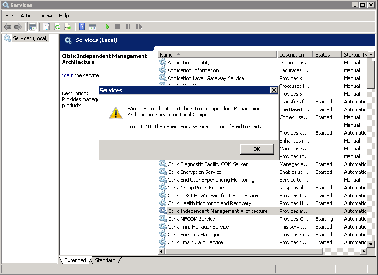Close the Services error dialog
Image resolution: width=378 pixels, height=275 pixels.
(274, 90)
